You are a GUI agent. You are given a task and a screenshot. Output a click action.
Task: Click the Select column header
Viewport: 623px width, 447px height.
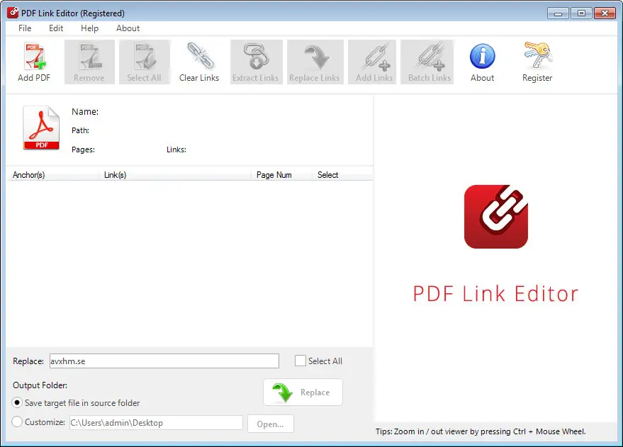(x=342, y=175)
